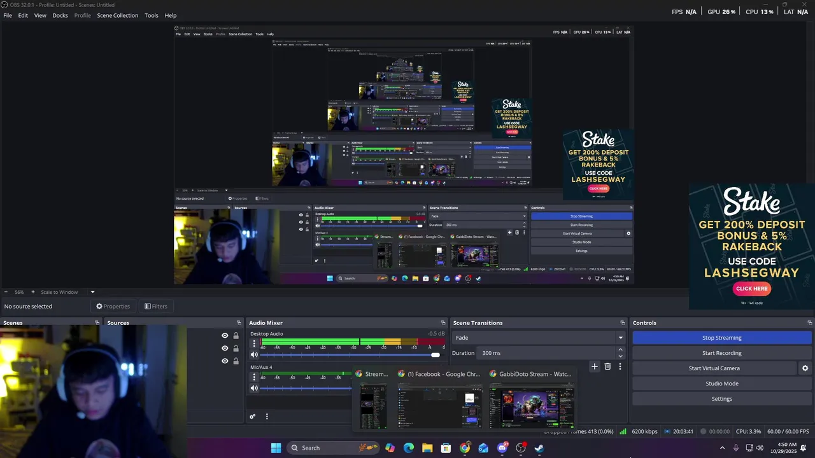Screen dimensions: 815x458
Task: Decrease Duration with down arrow
Action: [x=620, y=356]
